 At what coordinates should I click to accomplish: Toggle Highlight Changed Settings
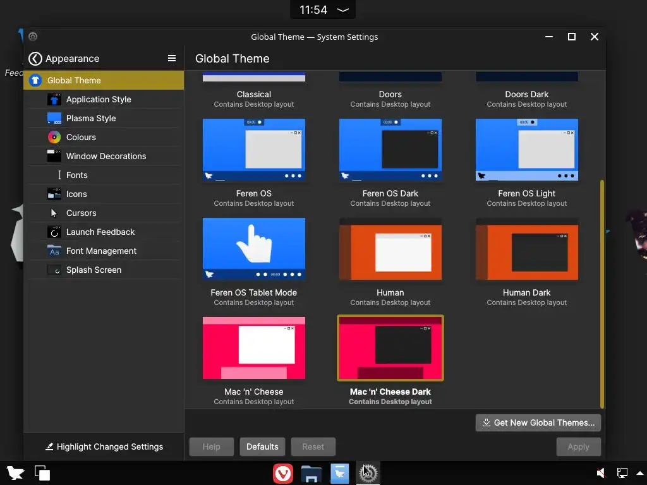(104, 446)
